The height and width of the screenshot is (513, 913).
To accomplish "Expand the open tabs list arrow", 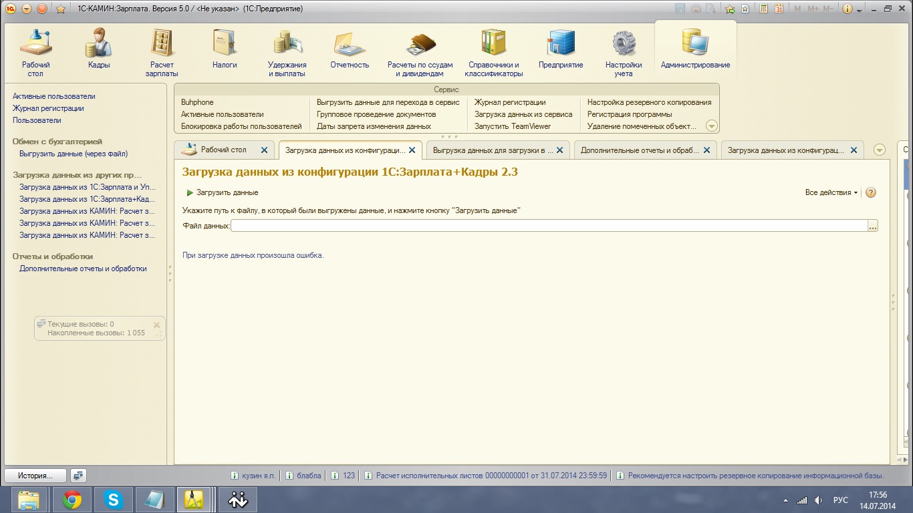I will pyautogui.click(x=880, y=150).
